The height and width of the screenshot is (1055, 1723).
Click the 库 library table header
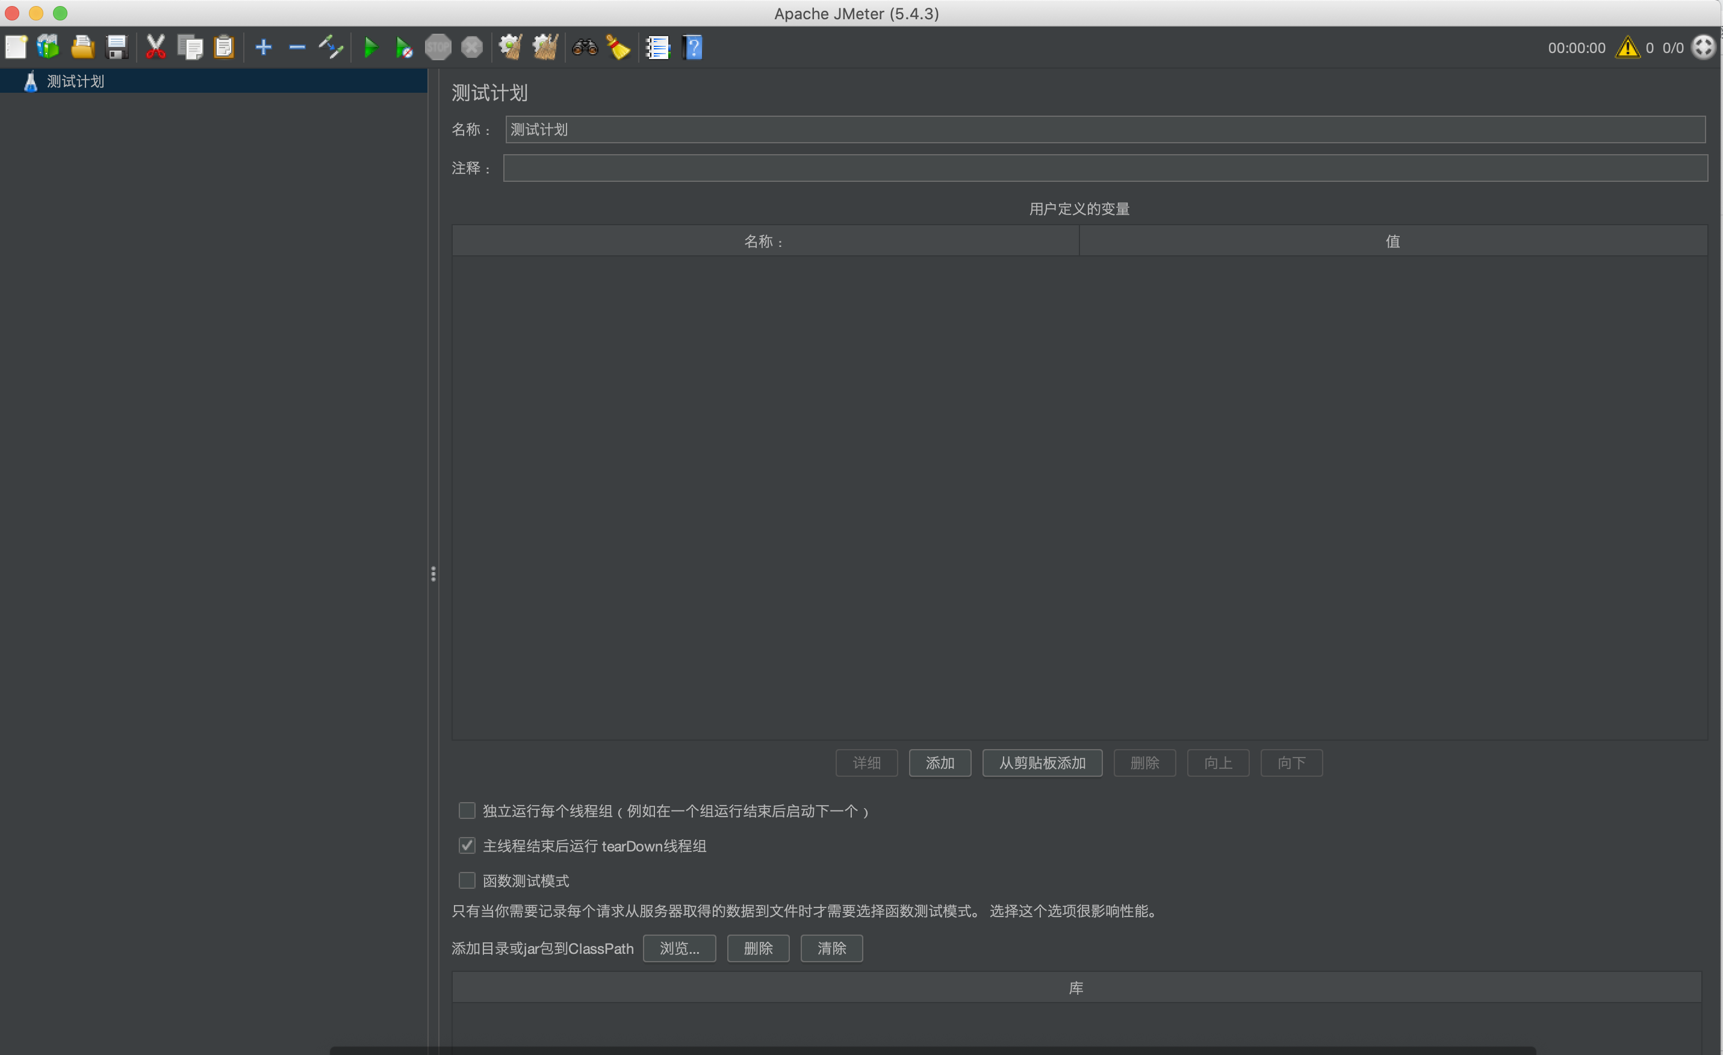point(1076,988)
